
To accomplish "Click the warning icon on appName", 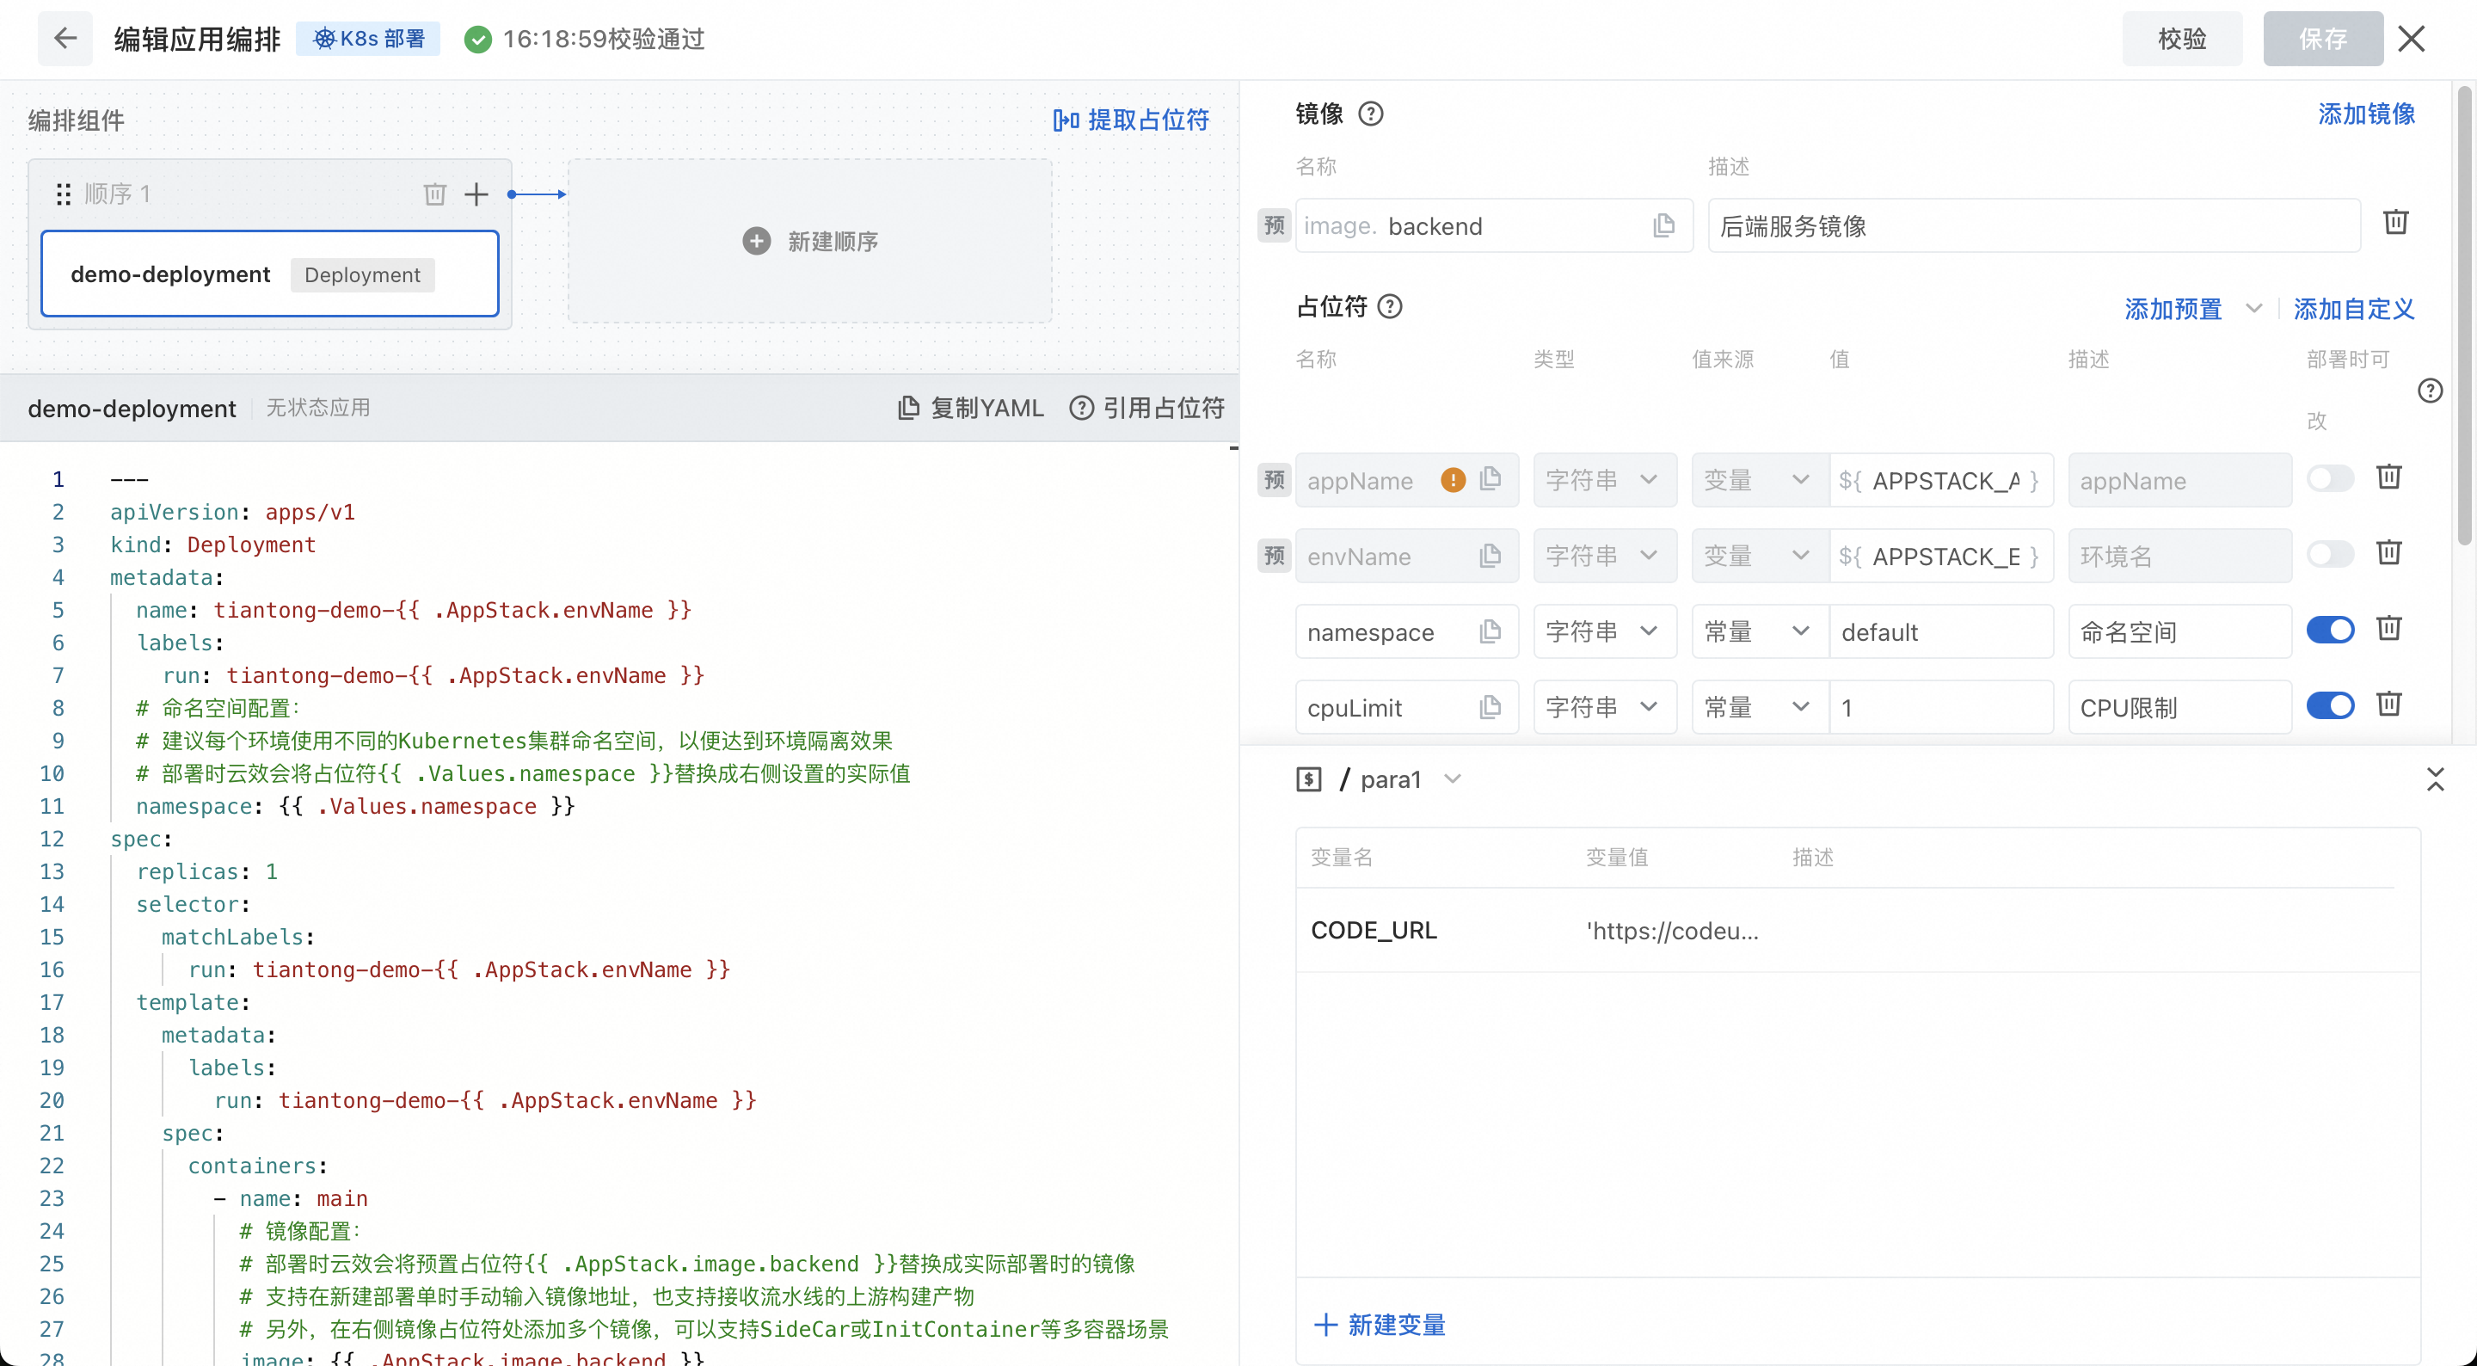I will pos(1452,480).
